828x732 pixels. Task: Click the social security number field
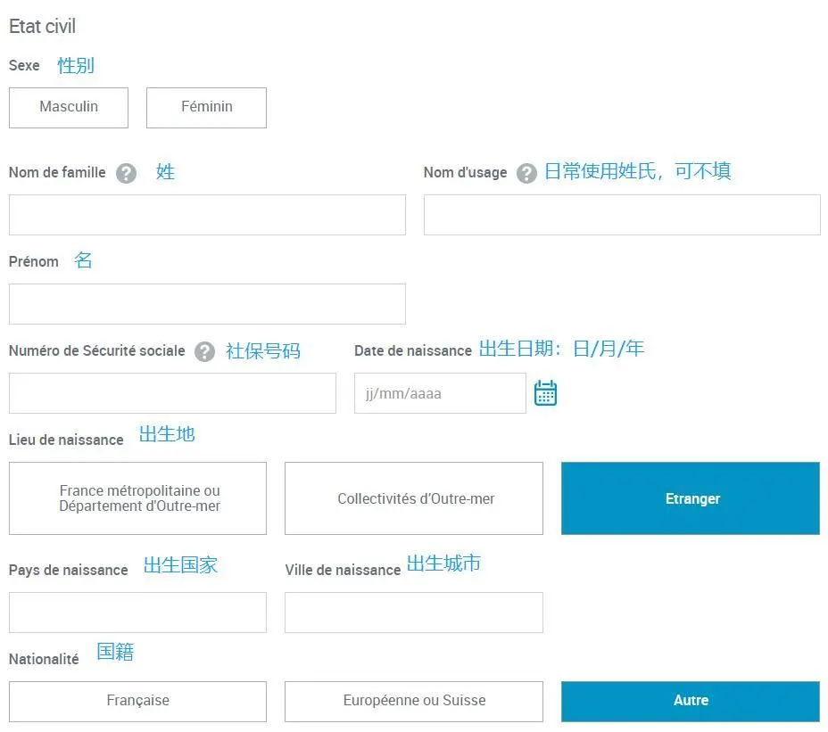172,392
